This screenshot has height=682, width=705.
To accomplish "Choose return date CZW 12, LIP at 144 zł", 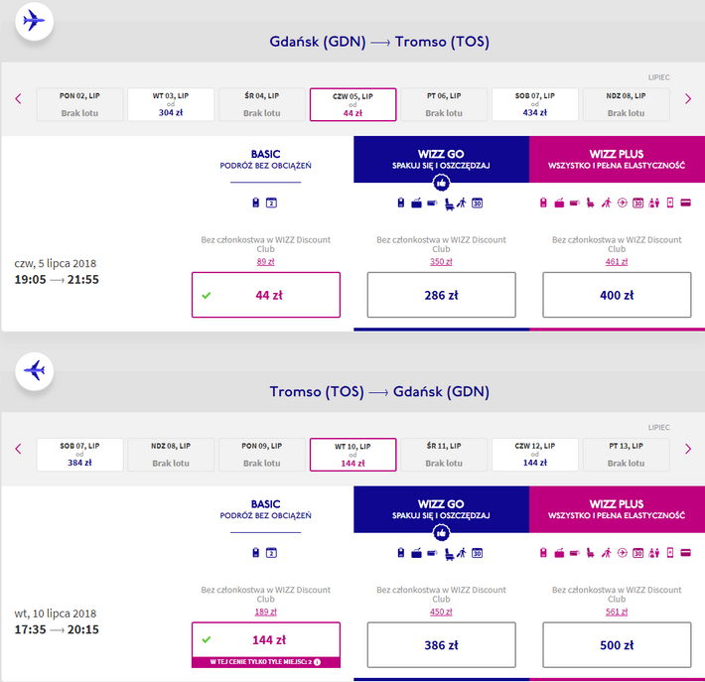I will point(534,454).
